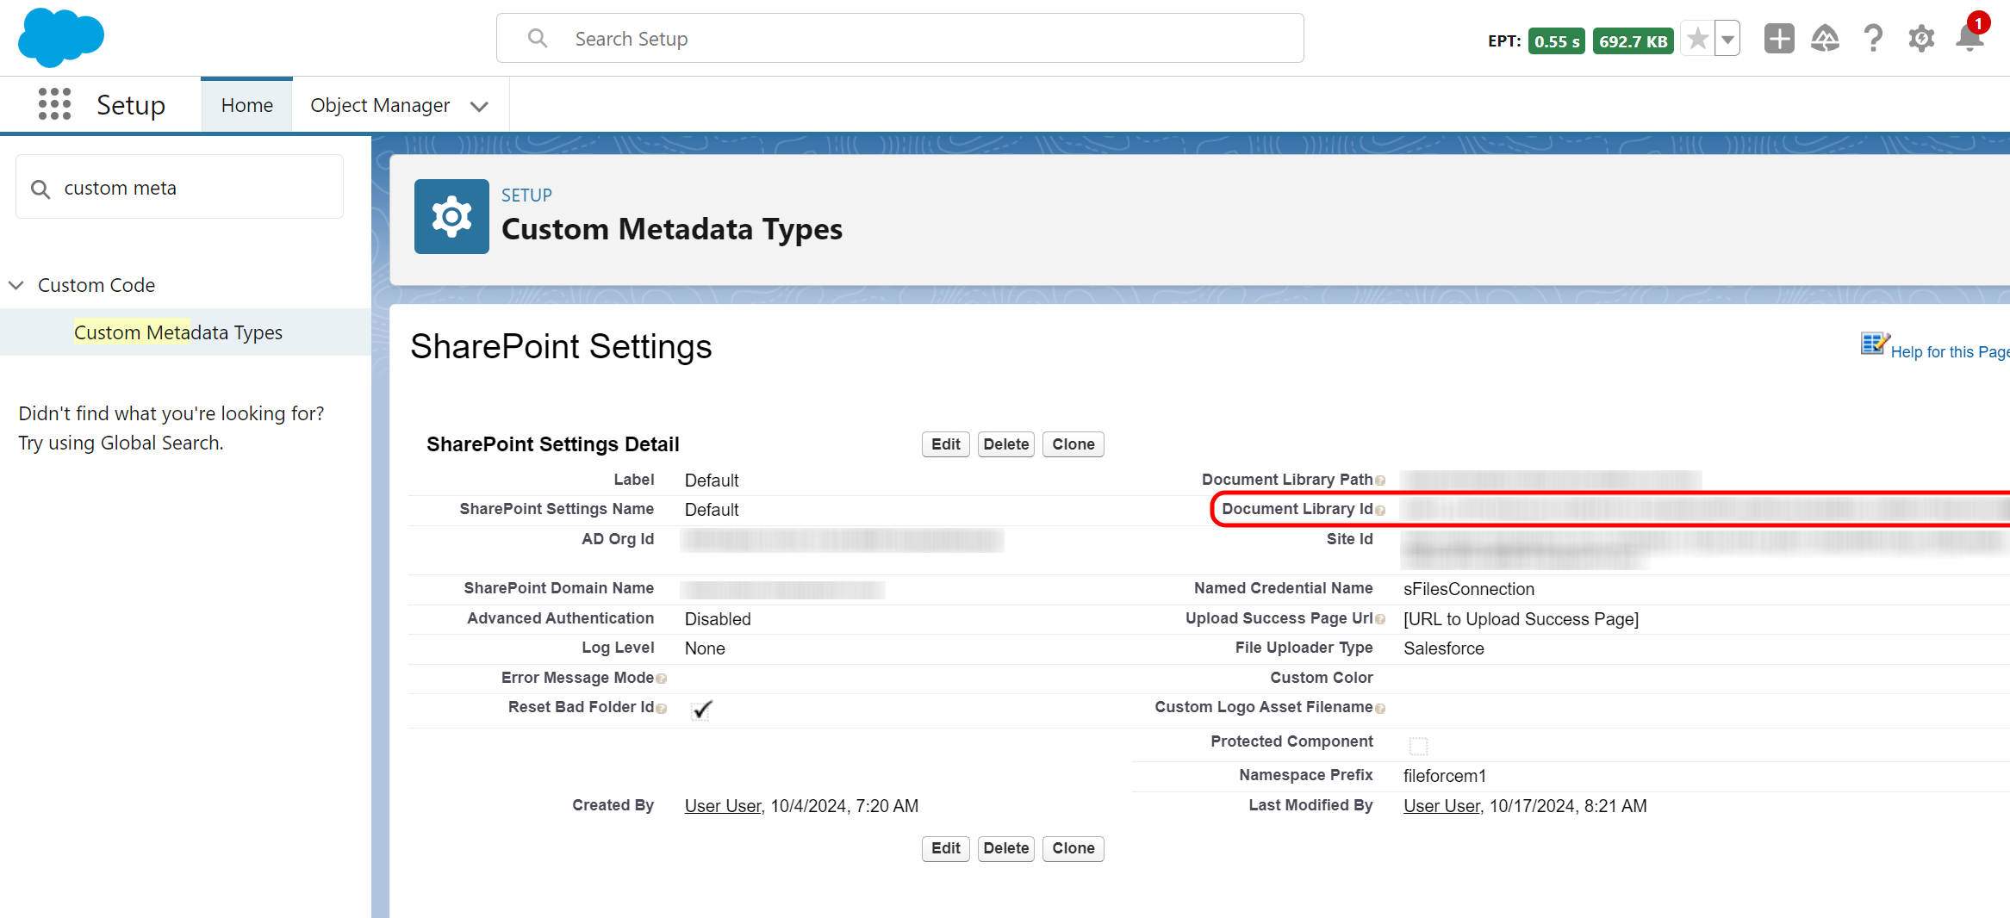
Task: Click the SharePoint Settings page heading
Action: (x=561, y=346)
